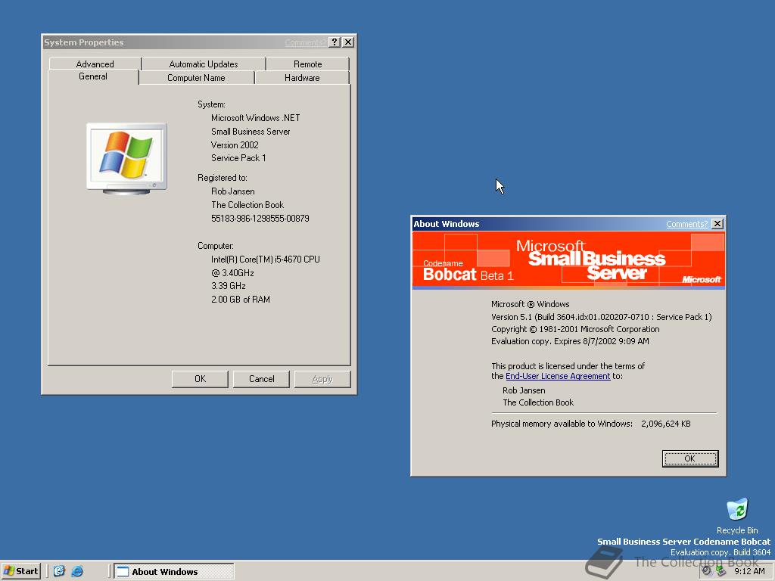Viewport: 775px width, 581px height.
Task: Click the 'Evaluation copy. Expires 8/7/2002' line
Action: click(571, 341)
